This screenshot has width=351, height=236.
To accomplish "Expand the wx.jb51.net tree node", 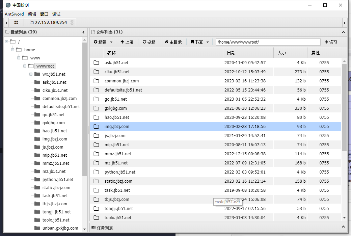I will click(31, 74).
